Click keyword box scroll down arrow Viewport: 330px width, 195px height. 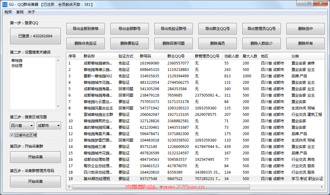pyautogui.click(x=58, y=106)
